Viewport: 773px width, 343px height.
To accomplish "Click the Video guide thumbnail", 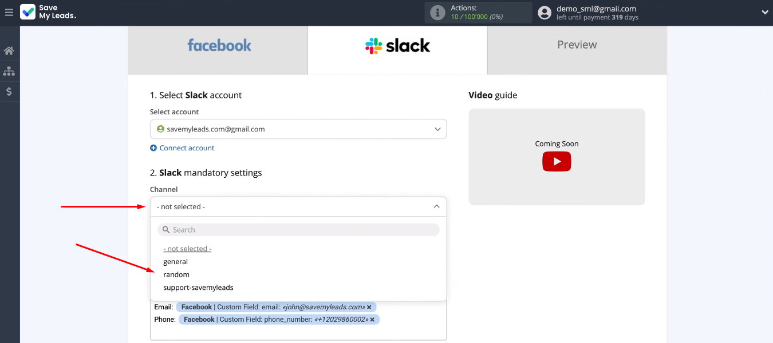I will pyautogui.click(x=557, y=157).
